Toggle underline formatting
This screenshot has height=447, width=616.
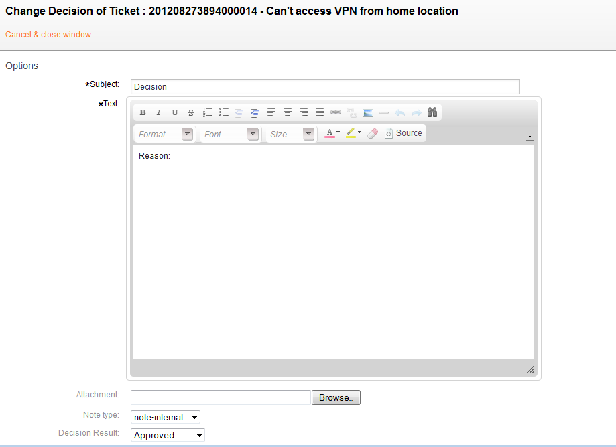(x=175, y=112)
